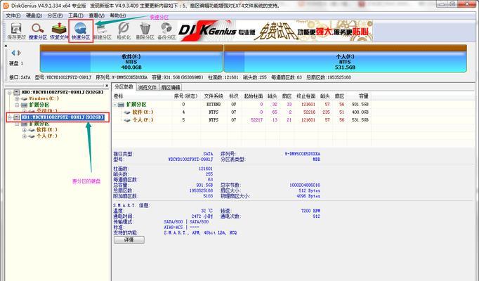Click the 7200 RPM 转速 value
This screenshot has height=281, width=479.
point(310,211)
